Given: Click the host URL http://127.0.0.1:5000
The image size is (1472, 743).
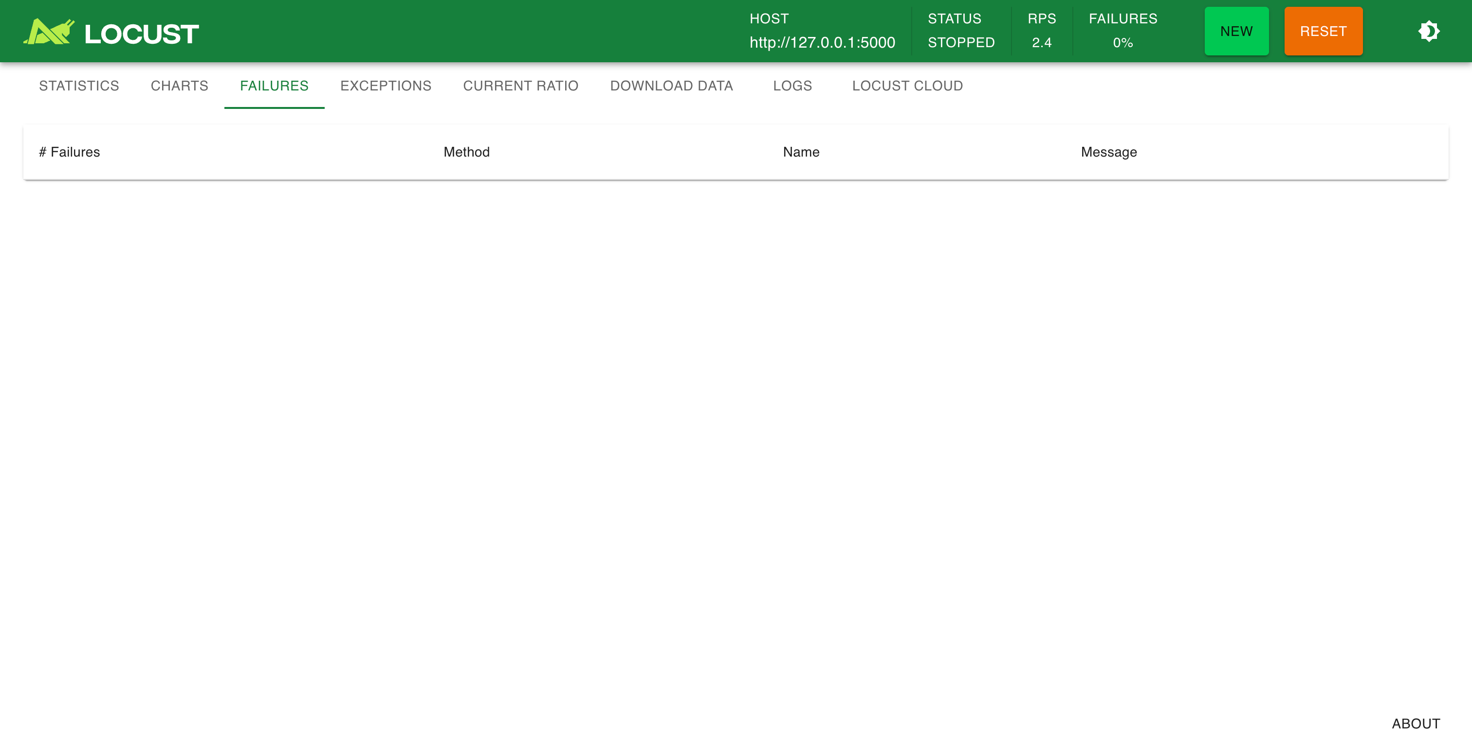Looking at the screenshot, I should coord(822,43).
